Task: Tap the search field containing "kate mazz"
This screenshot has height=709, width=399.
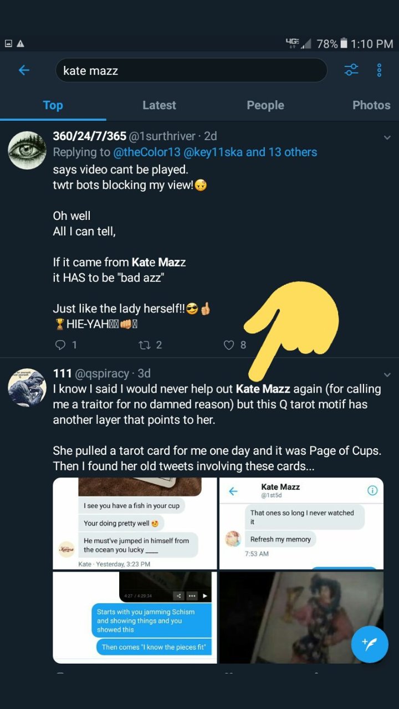Action: [191, 70]
